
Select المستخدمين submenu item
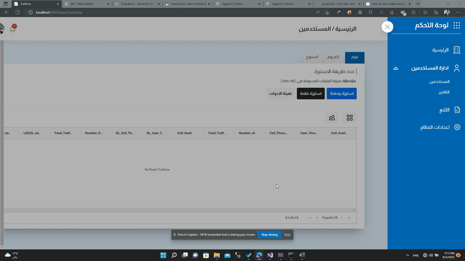[x=439, y=82]
